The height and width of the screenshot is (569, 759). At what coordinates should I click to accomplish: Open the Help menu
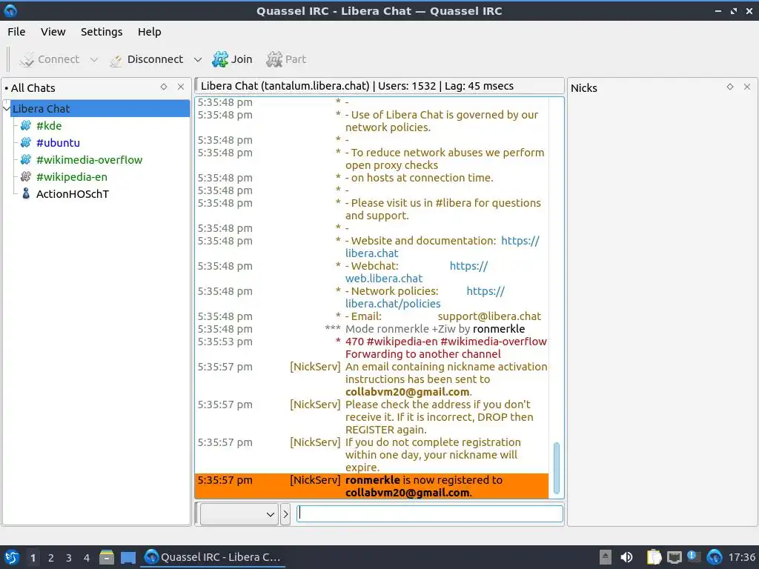pyautogui.click(x=149, y=32)
